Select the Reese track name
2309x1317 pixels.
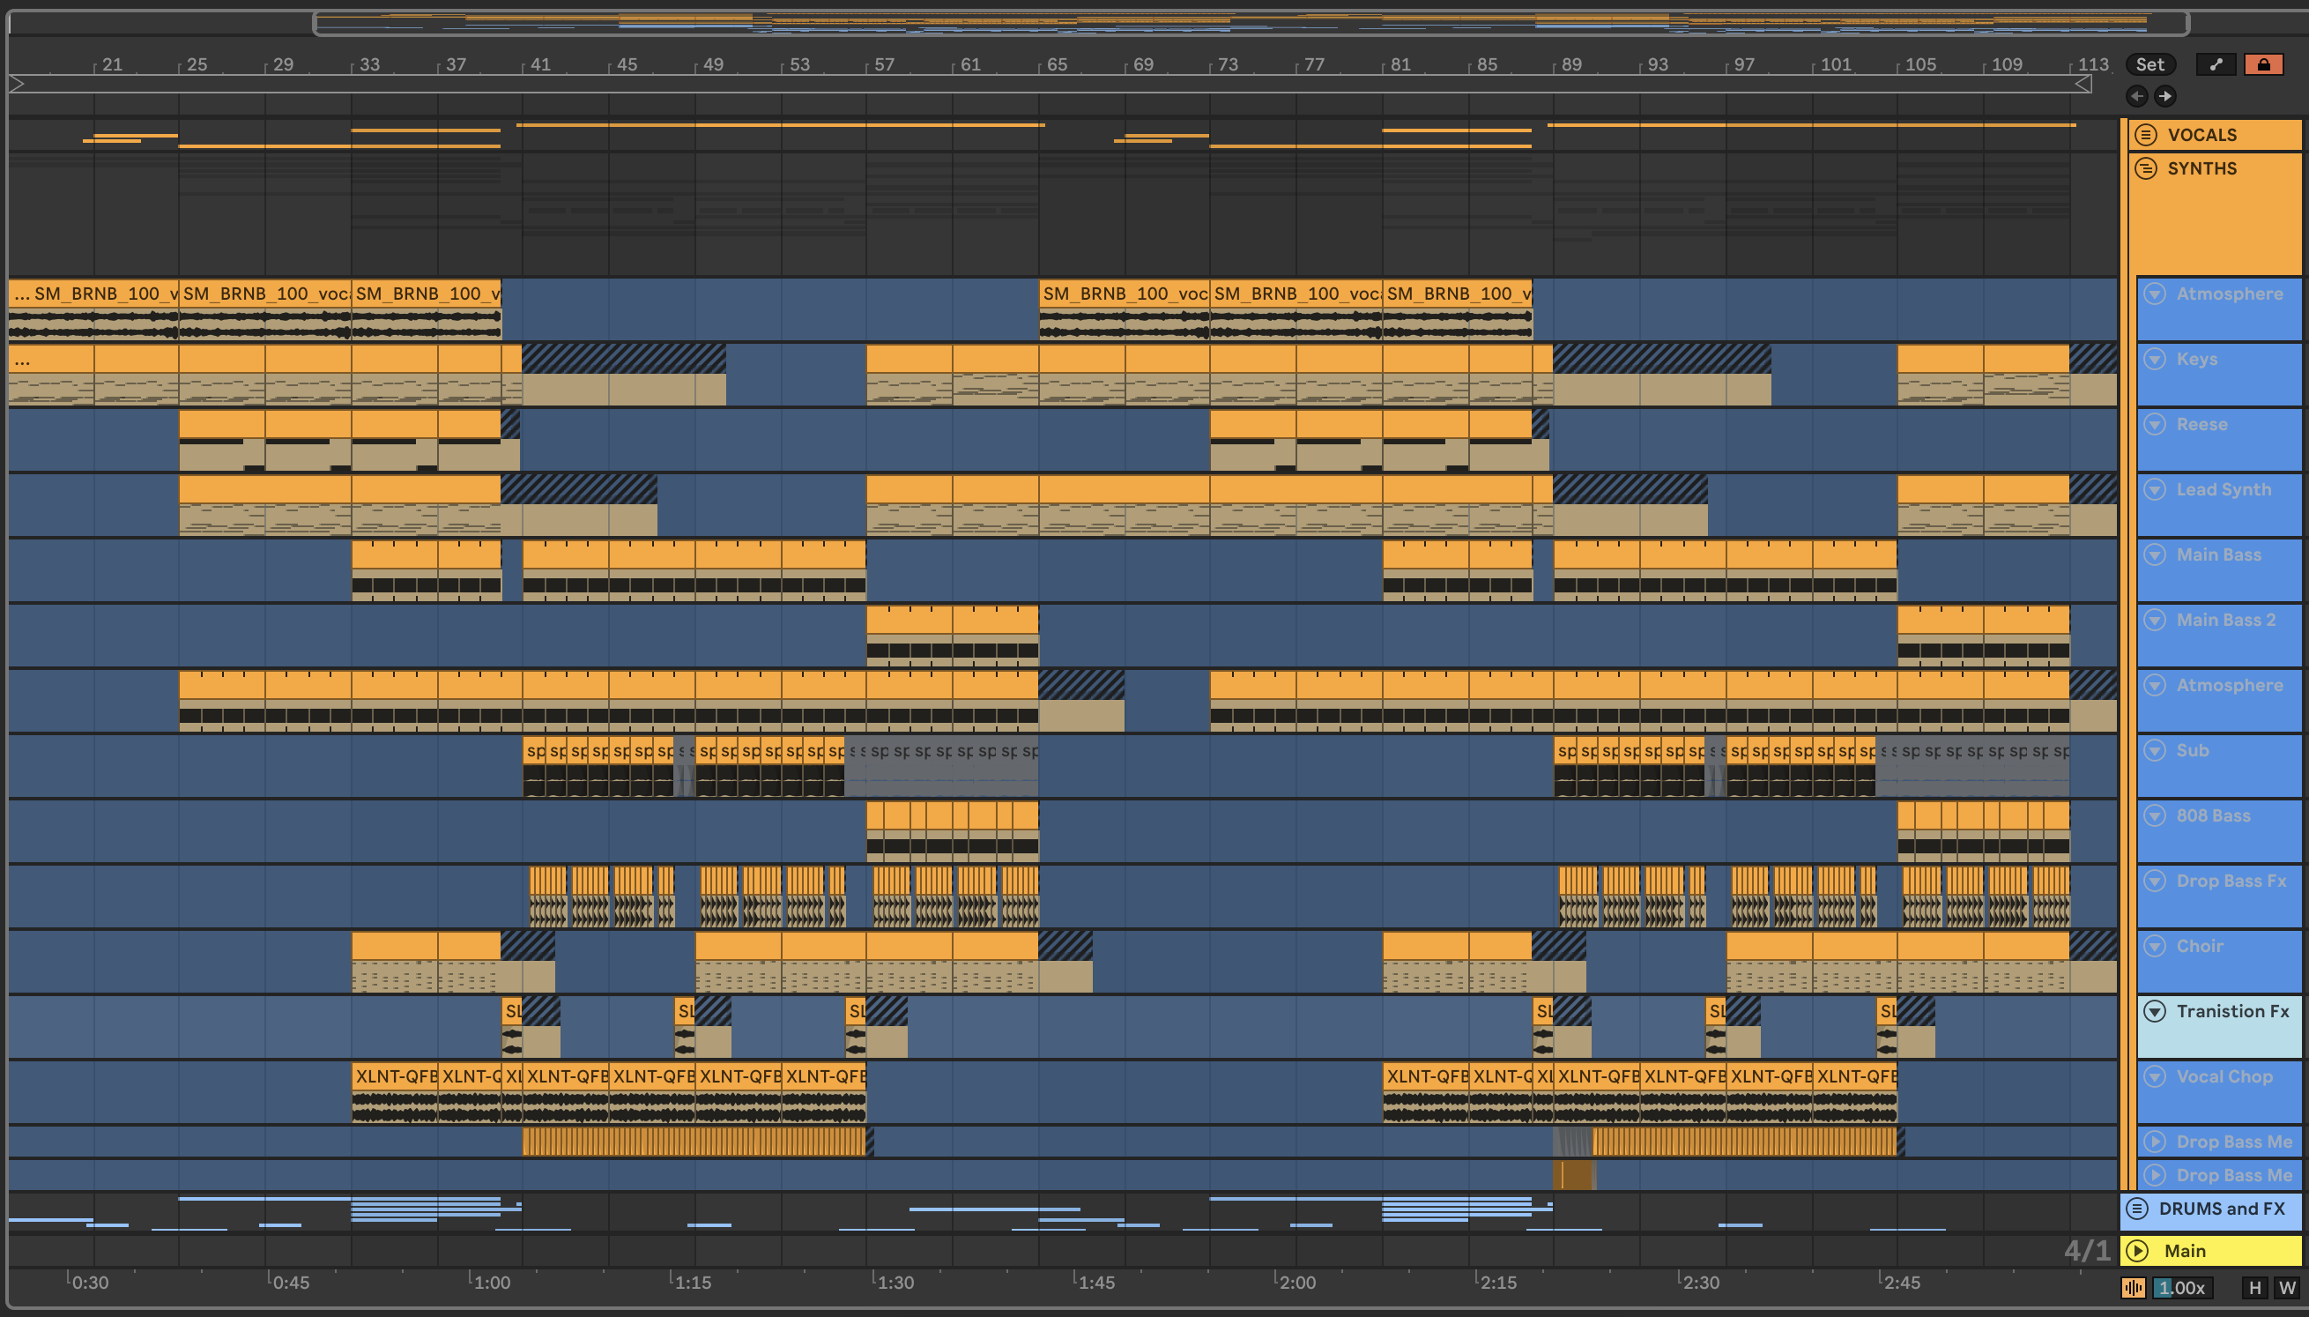(2201, 424)
